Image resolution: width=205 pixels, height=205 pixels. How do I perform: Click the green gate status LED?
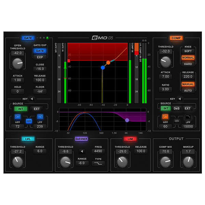(47, 38)
